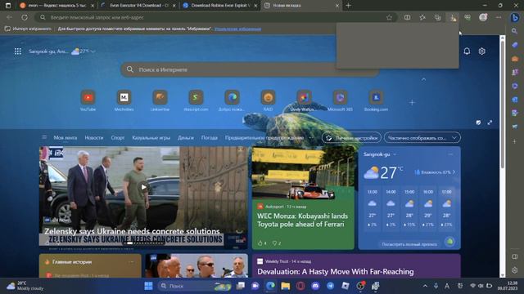Select the Спорт feed tab
Image resolution: width=524 pixels, height=294 pixels.
coord(118,137)
